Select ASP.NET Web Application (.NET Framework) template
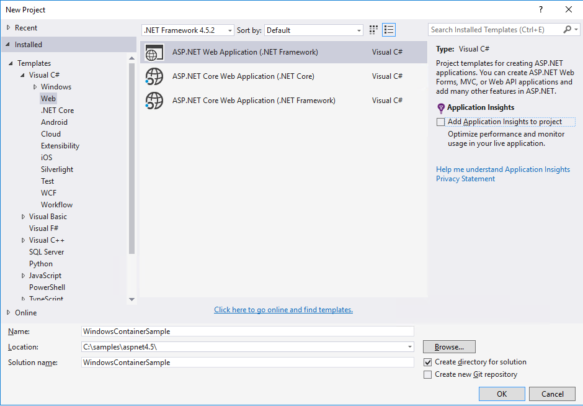 coord(283,52)
